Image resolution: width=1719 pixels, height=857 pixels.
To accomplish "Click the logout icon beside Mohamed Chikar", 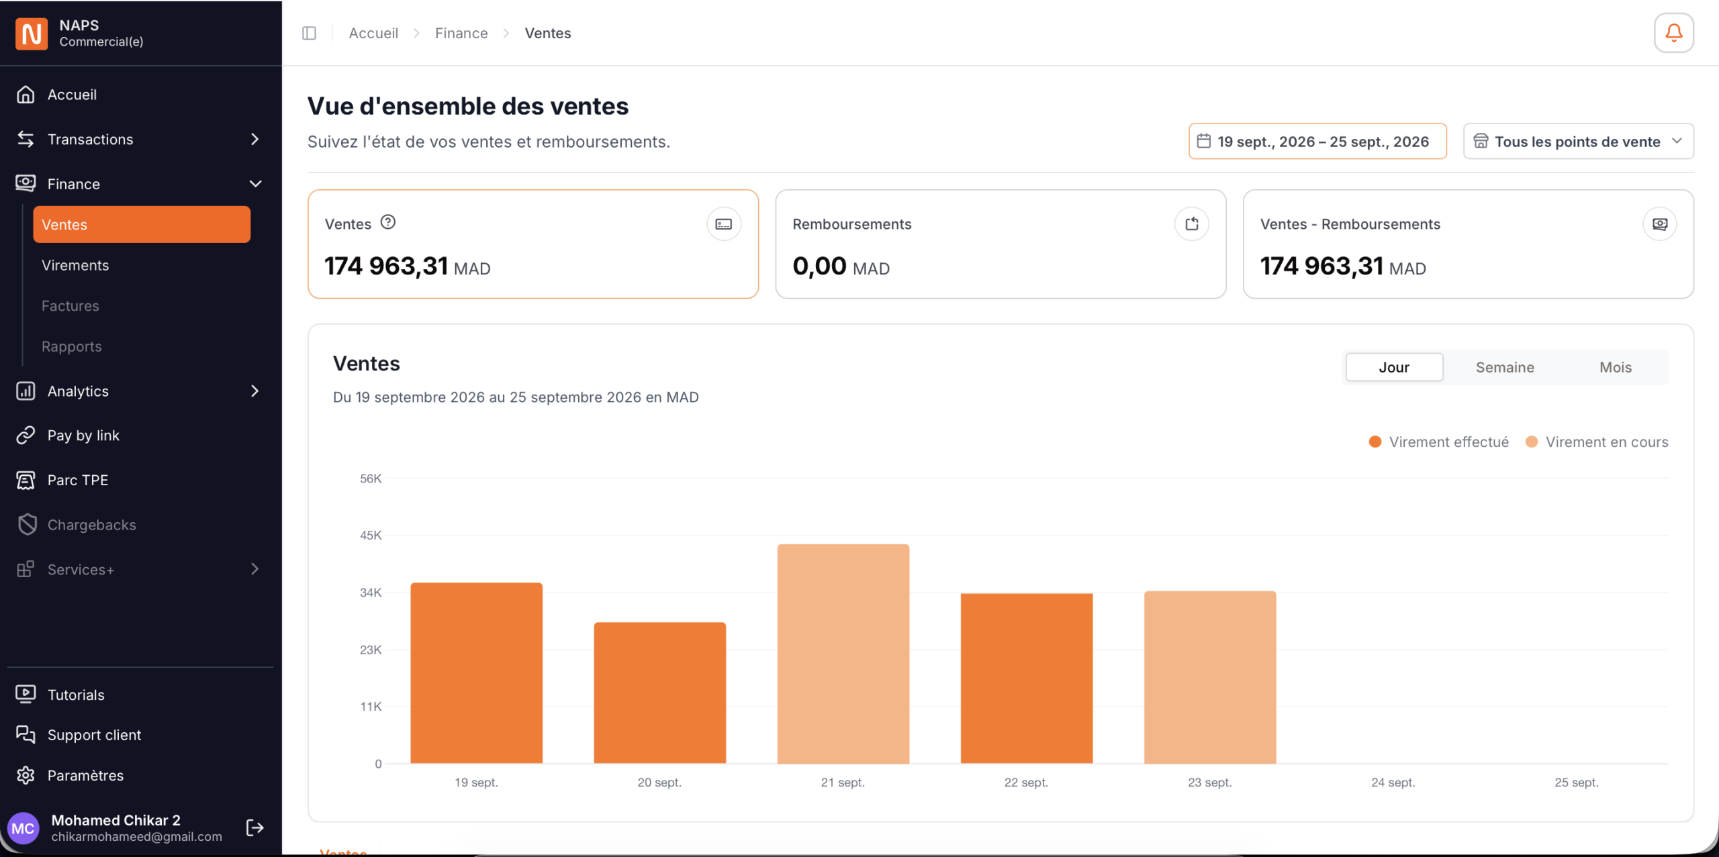I will pos(255,827).
